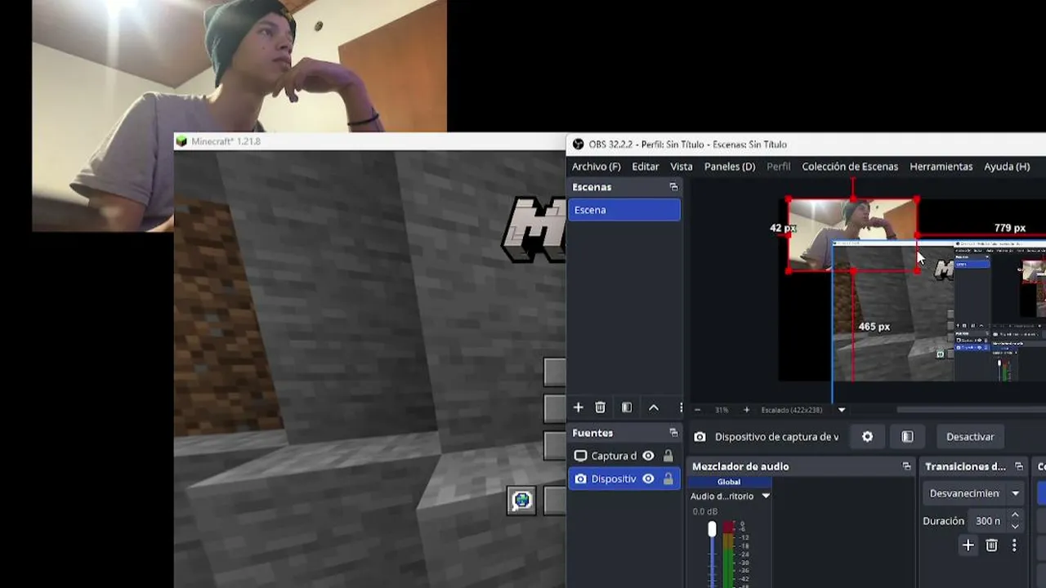Click the "0.0 dB" audio level text
Screen dimensions: 1046x588
[x=705, y=511]
